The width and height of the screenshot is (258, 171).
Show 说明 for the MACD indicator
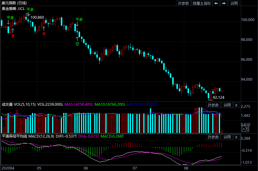click(227, 137)
